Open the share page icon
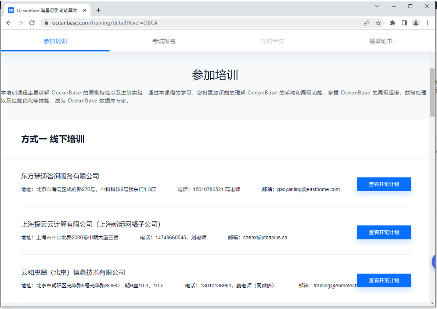The height and width of the screenshot is (309, 437). click(x=366, y=23)
